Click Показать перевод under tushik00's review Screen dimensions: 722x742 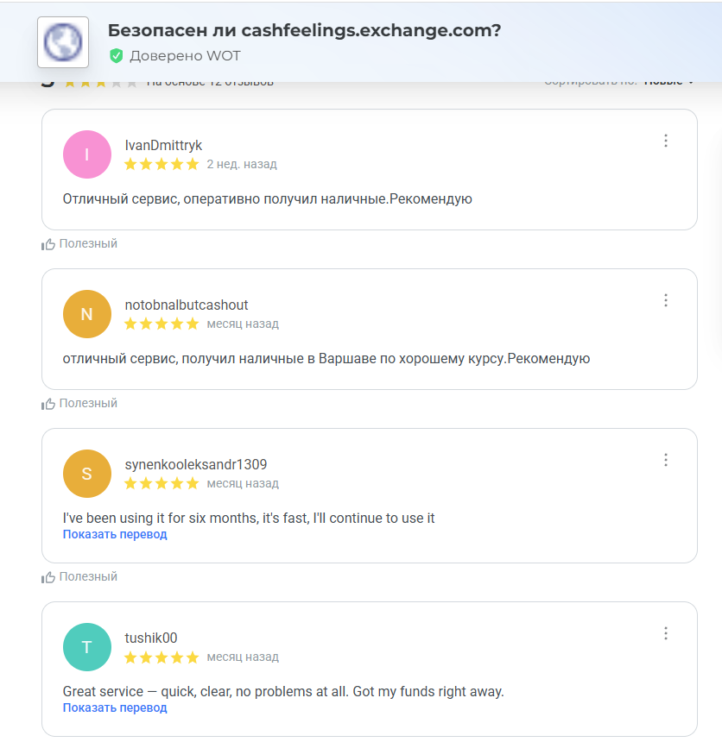click(115, 708)
